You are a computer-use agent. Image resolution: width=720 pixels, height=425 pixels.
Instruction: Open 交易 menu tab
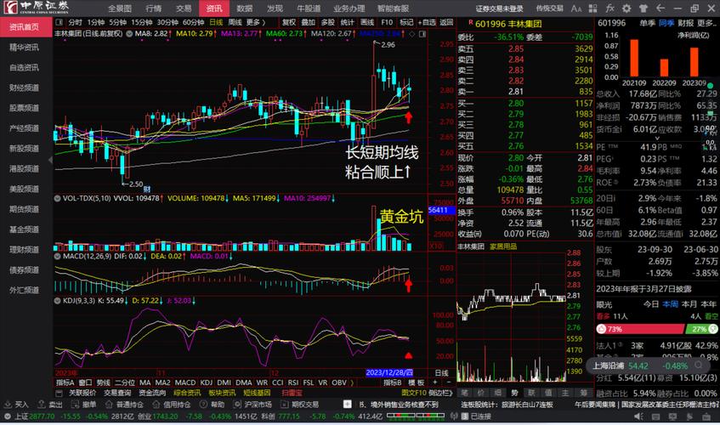(x=184, y=8)
